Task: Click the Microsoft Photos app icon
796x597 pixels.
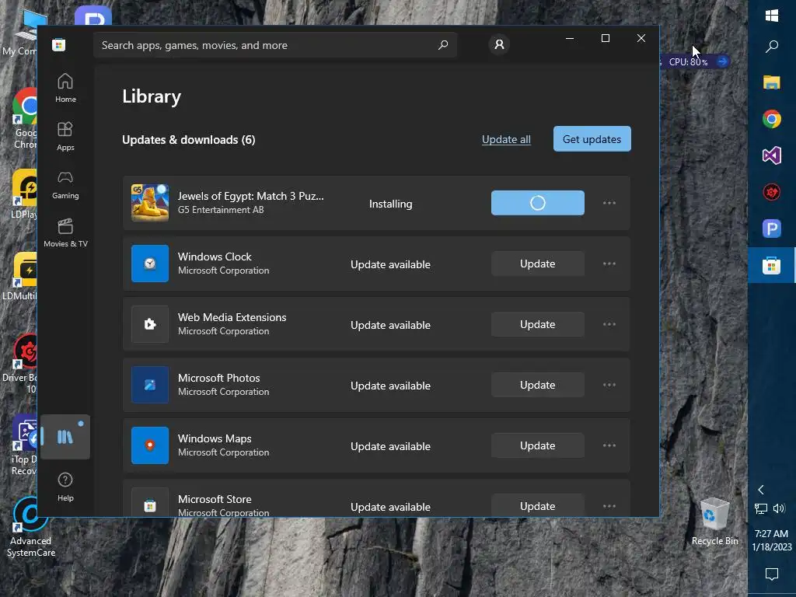Action: point(150,385)
